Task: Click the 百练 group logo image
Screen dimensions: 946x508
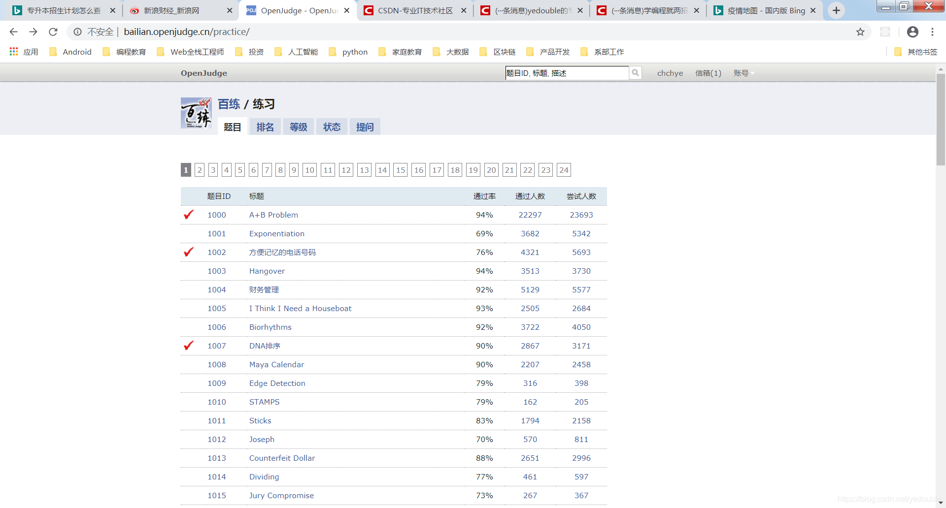Action: (x=196, y=113)
